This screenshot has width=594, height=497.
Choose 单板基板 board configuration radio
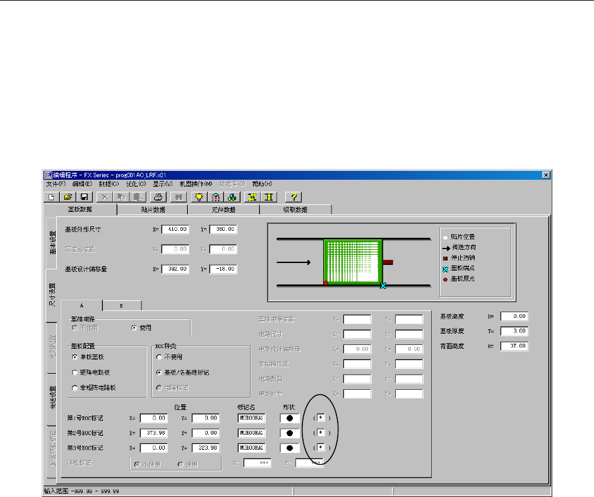coord(88,357)
